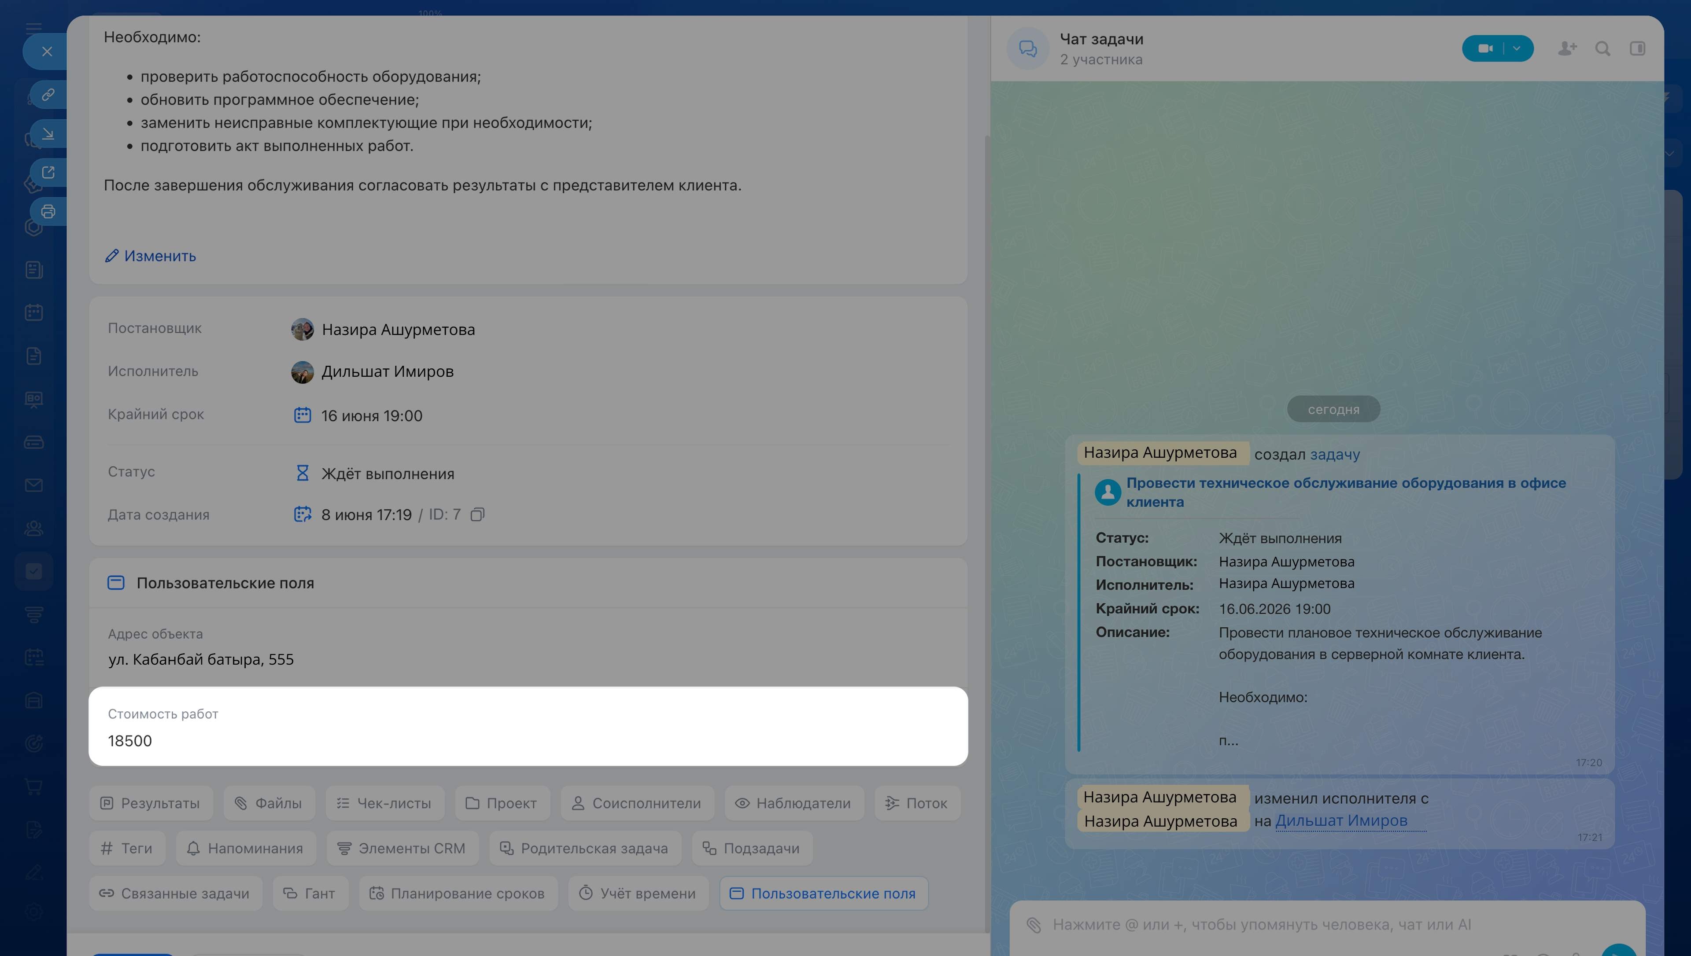Click the deadline calendar icon
Screen dimensions: 1691x956
pos(302,415)
